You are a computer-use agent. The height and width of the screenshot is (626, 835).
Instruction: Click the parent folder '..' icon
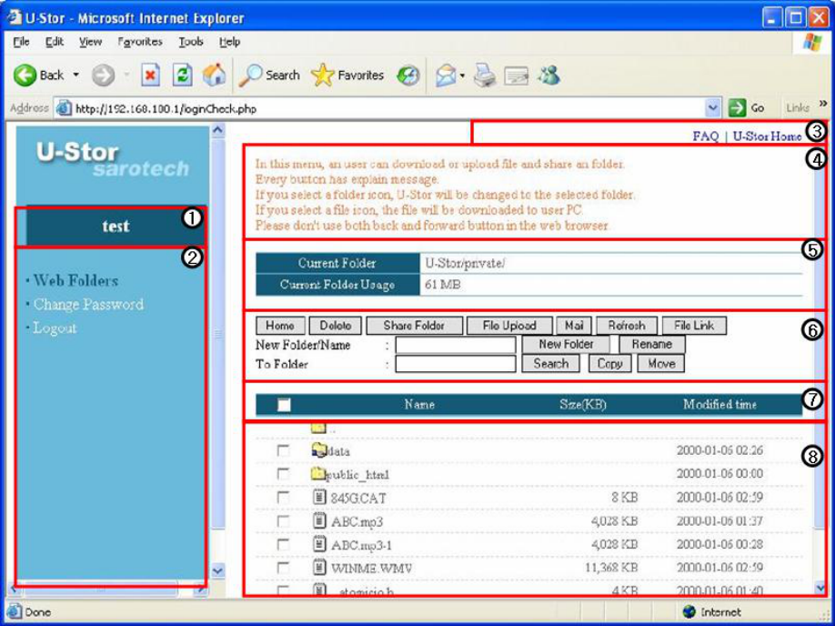coord(318,428)
